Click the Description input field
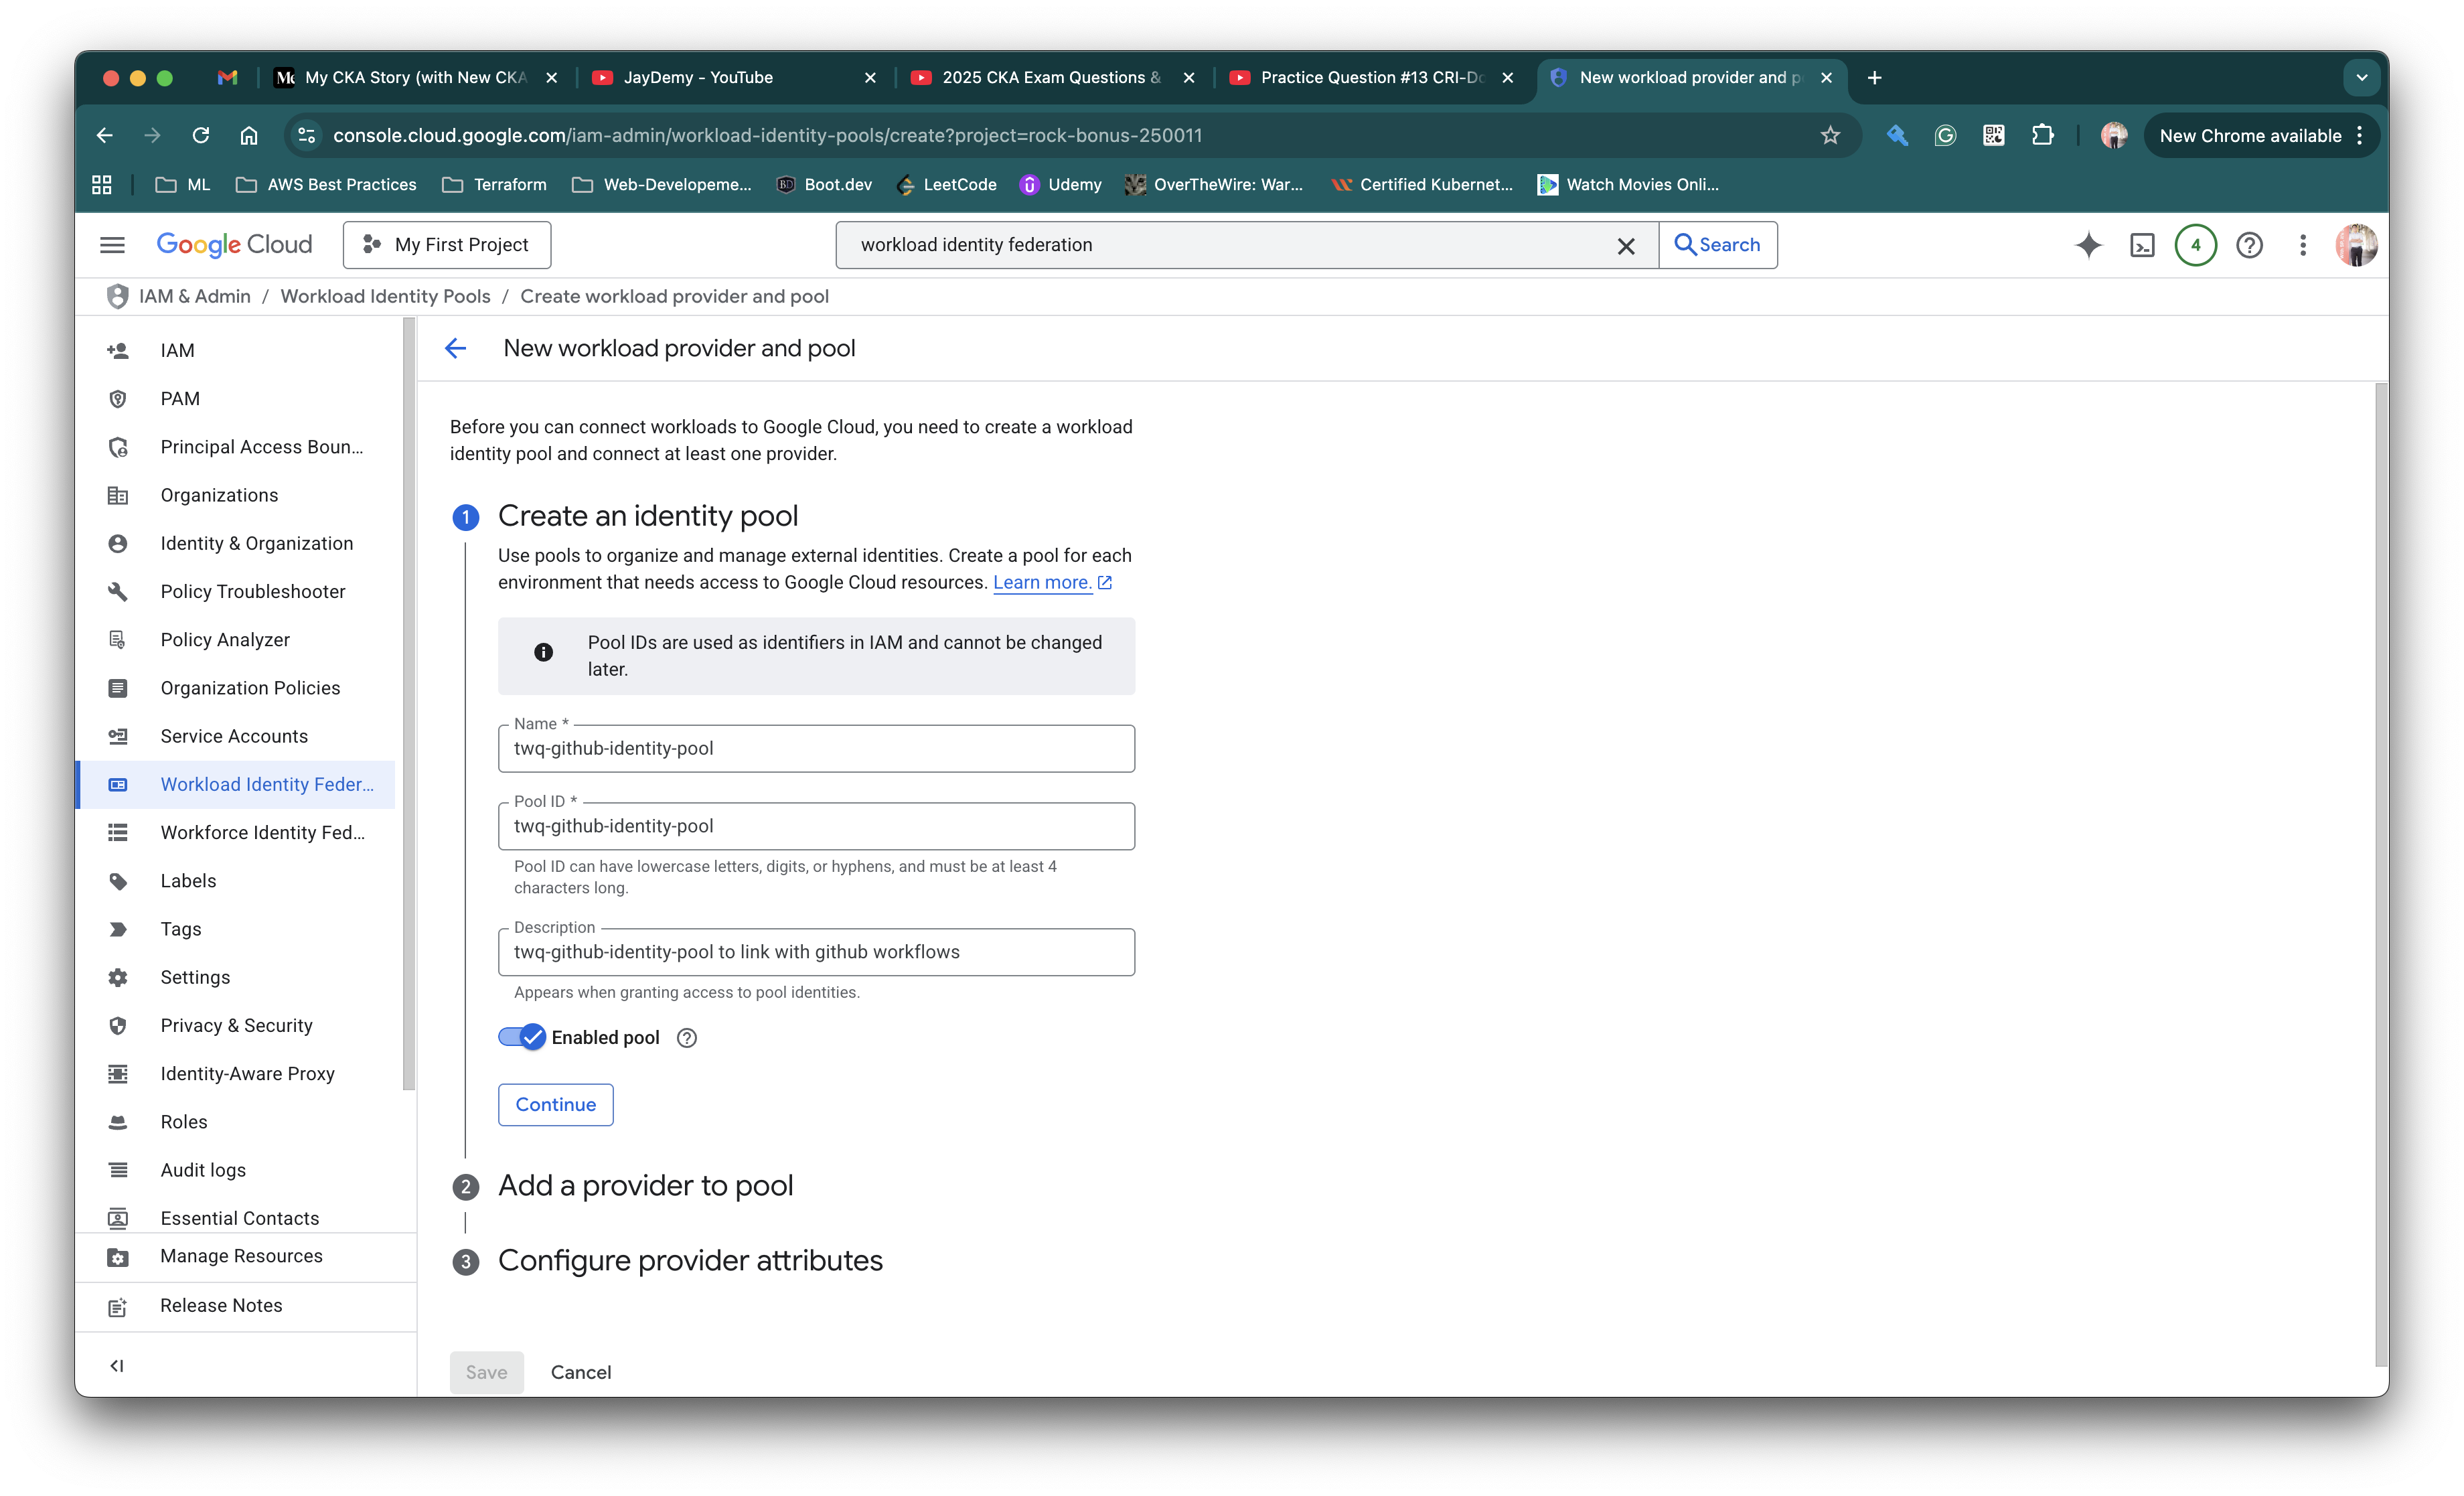The width and height of the screenshot is (2464, 1496). tap(816, 952)
